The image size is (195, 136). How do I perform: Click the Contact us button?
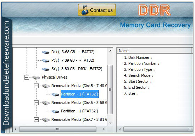[x=97, y=10]
